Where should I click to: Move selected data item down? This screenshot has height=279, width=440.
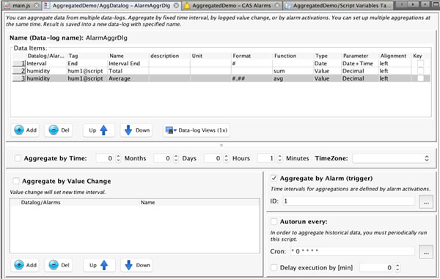136,130
